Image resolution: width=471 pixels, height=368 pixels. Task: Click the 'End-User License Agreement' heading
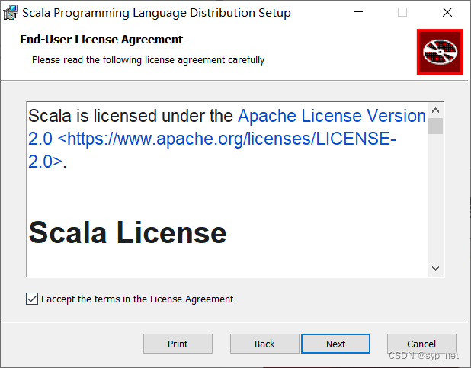tap(101, 40)
